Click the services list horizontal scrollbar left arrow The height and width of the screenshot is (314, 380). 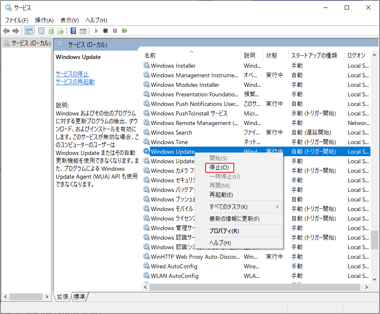145,287
